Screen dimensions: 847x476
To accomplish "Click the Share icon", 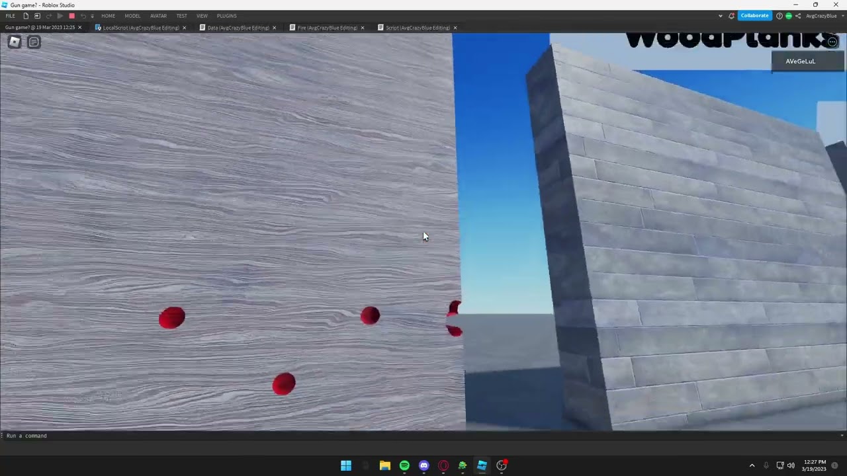I will click(x=798, y=16).
